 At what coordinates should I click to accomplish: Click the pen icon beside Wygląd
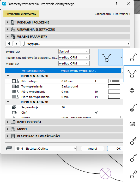(24, 44)
